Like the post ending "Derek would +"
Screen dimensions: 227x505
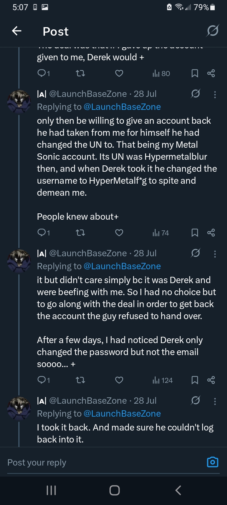119,74
